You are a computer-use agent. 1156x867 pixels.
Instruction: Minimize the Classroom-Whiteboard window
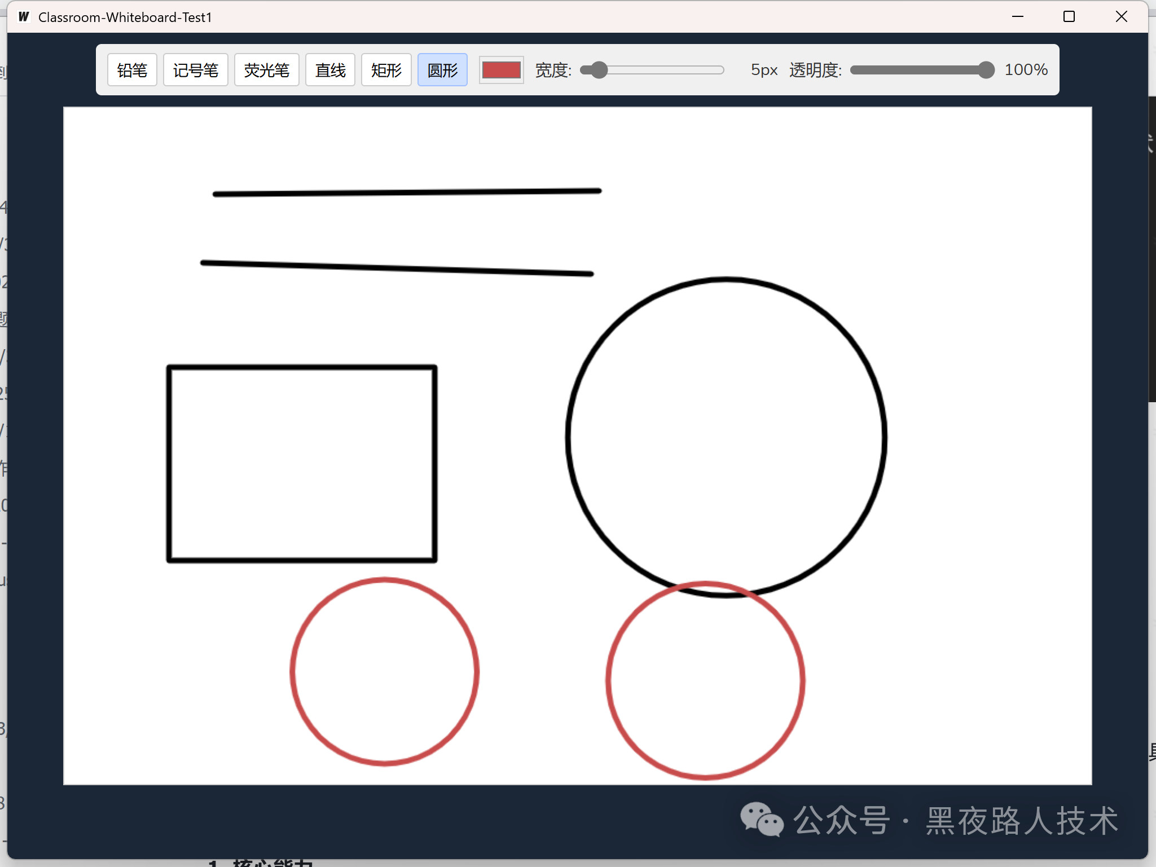coord(1017,17)
